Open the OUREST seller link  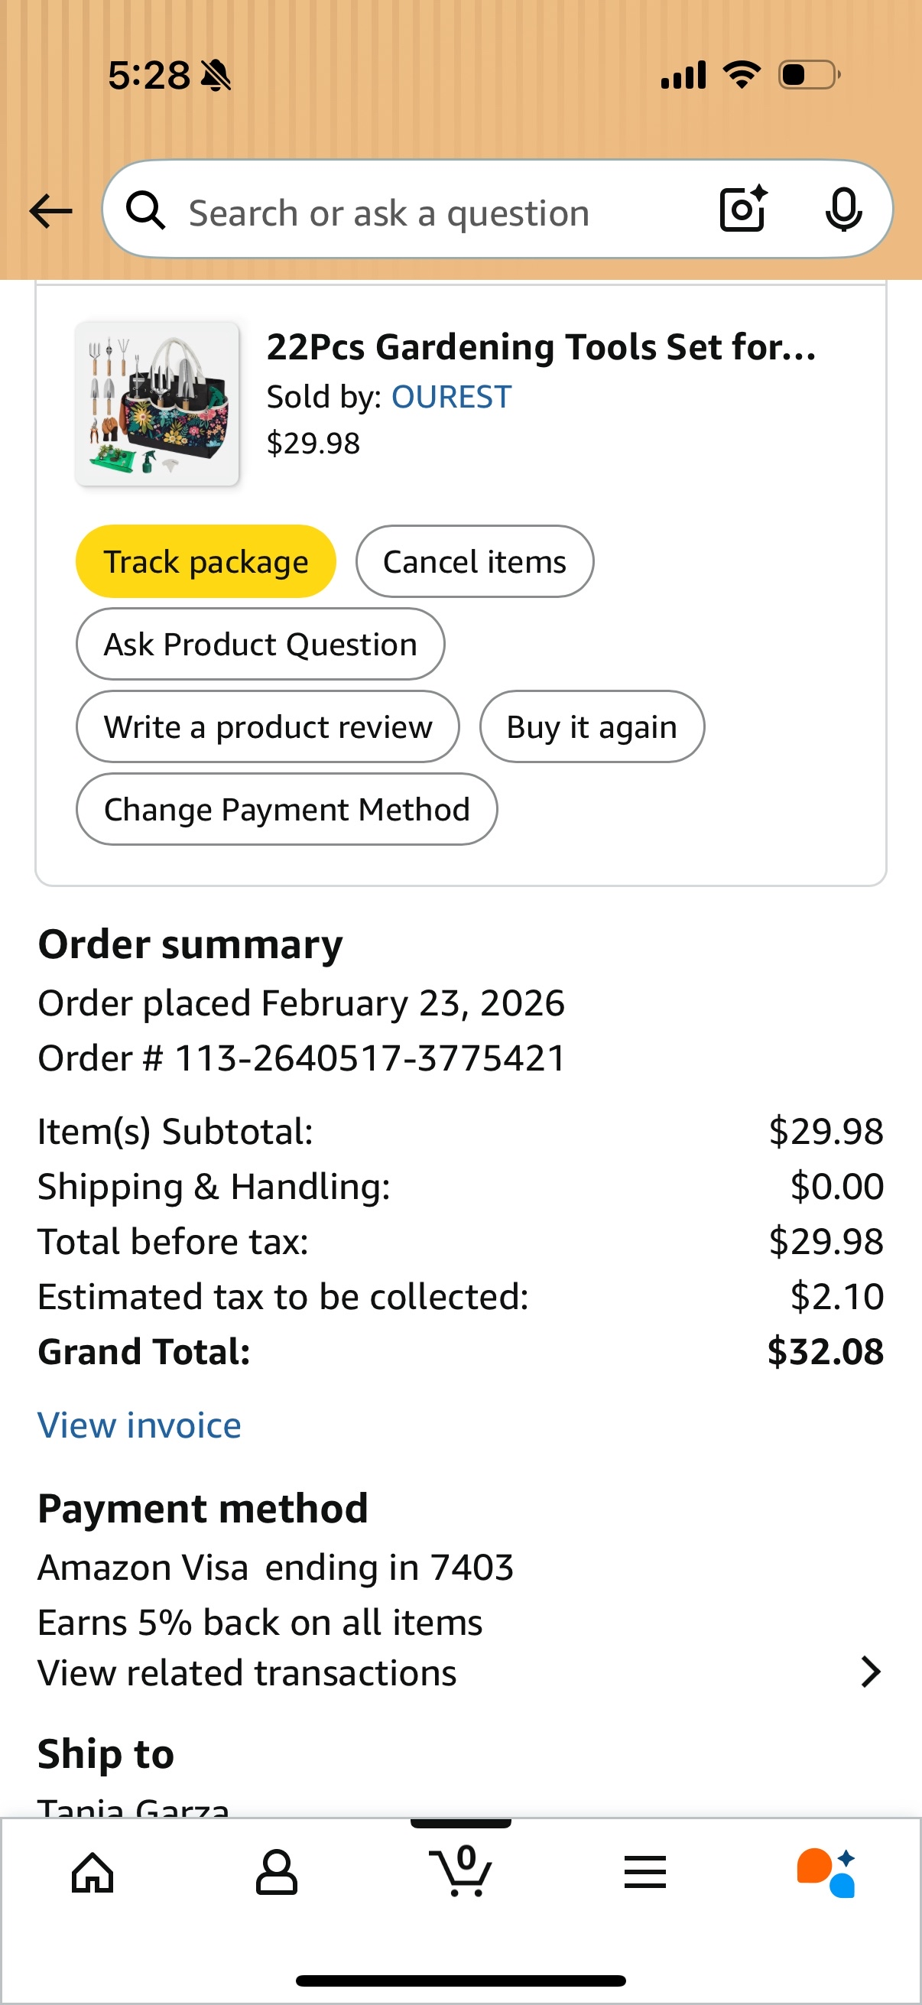[451, 397]
